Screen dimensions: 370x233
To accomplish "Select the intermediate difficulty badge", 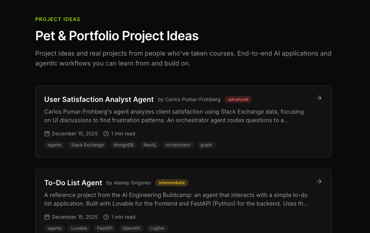I will (x=172, y=183).
